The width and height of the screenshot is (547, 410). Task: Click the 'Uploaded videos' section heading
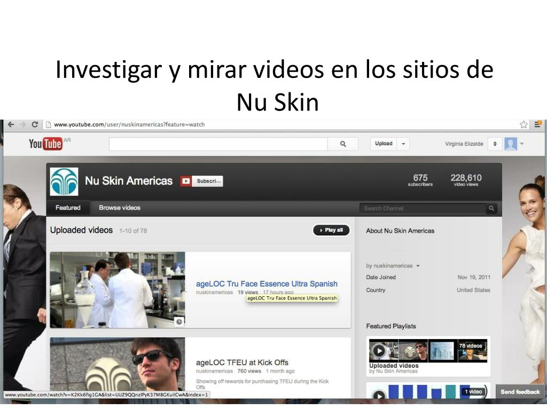pos(81,230)
